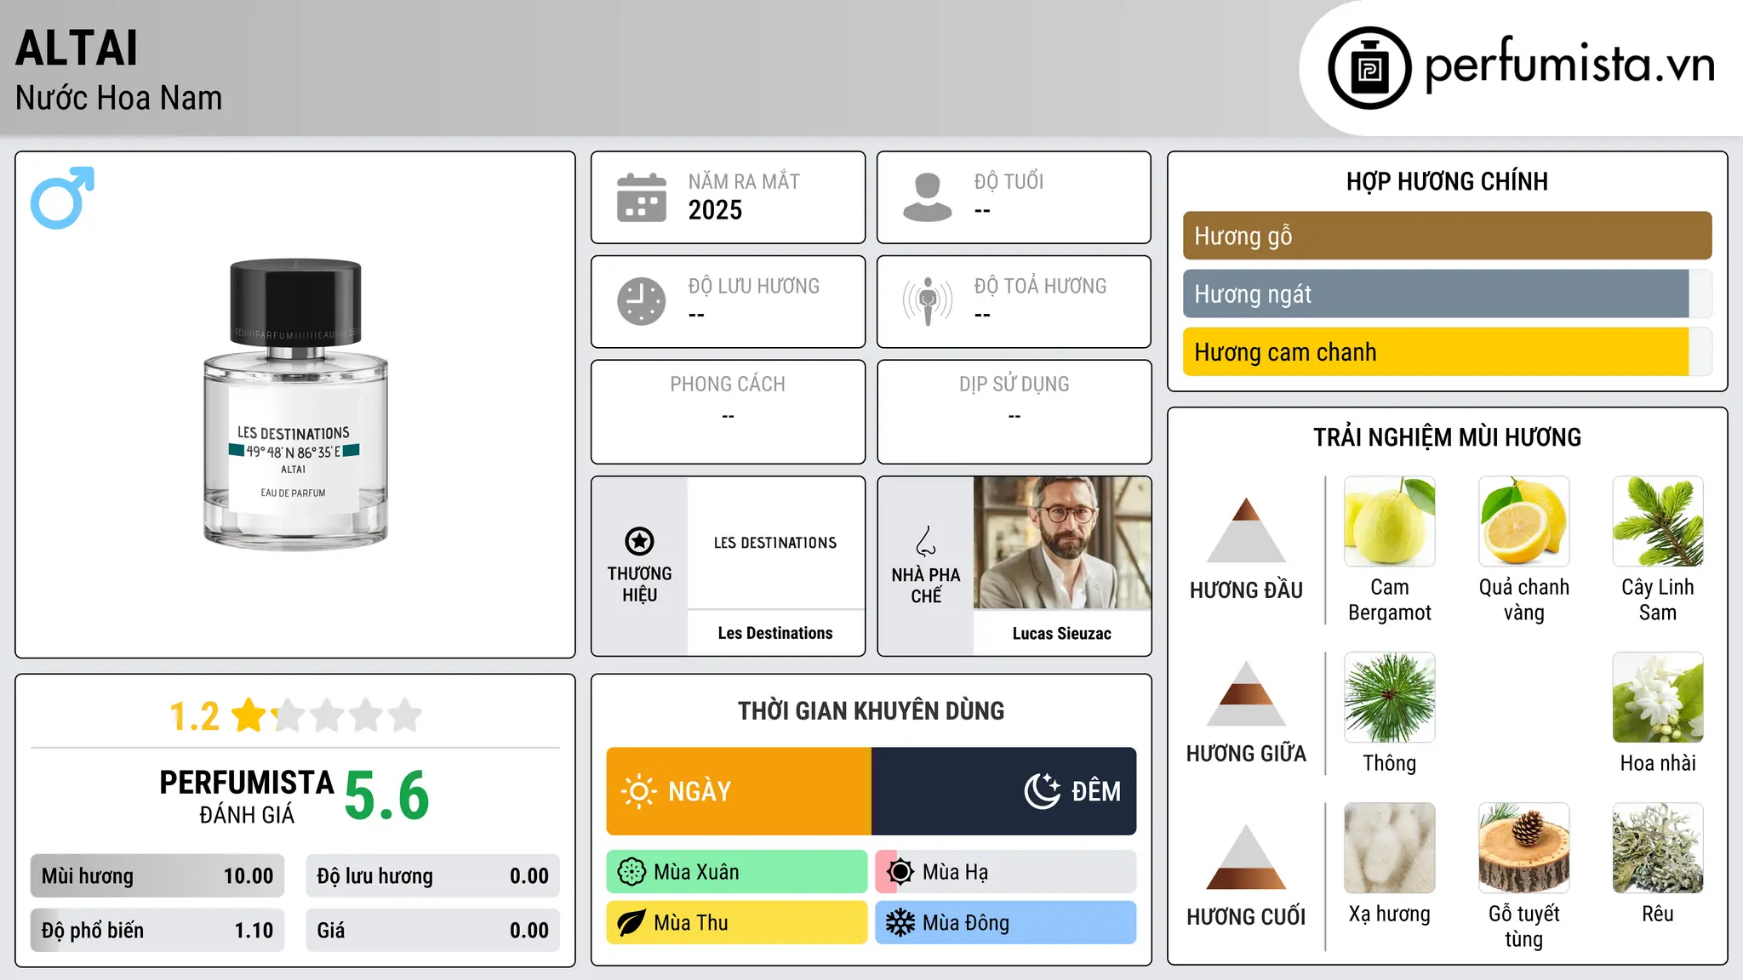Image resolution: width=1743 pixels, height=980 pixels.
Task: Click the Perfumista Đánh Giá label
Action: pos(247,797)
